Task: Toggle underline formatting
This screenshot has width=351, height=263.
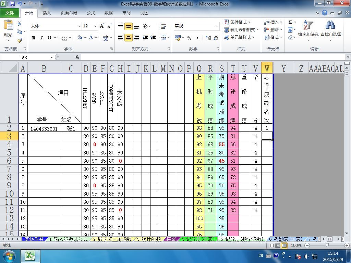Action: tap(49, 38)
